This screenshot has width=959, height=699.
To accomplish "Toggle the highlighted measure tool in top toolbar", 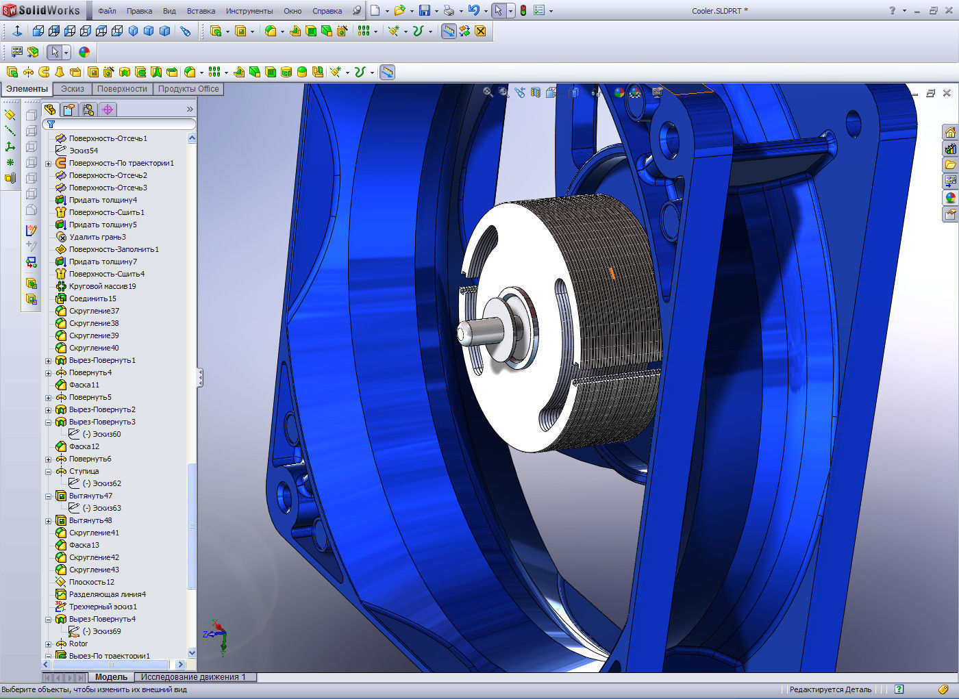I will pyautogui.click(x=449, y=31).
